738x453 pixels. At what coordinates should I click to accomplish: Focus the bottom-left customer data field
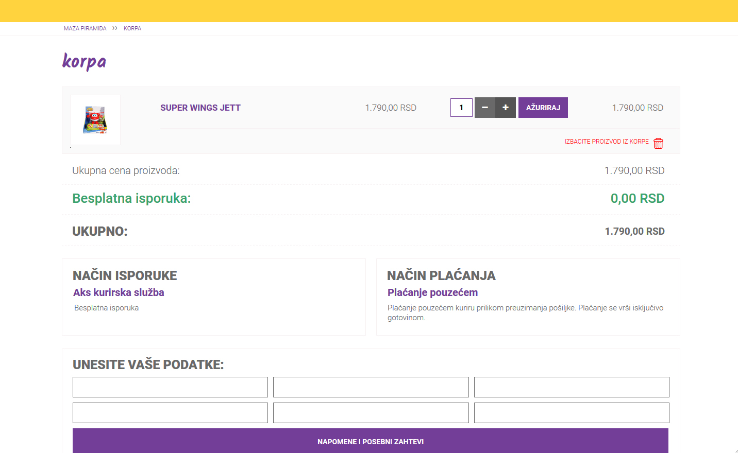(170, 413)
